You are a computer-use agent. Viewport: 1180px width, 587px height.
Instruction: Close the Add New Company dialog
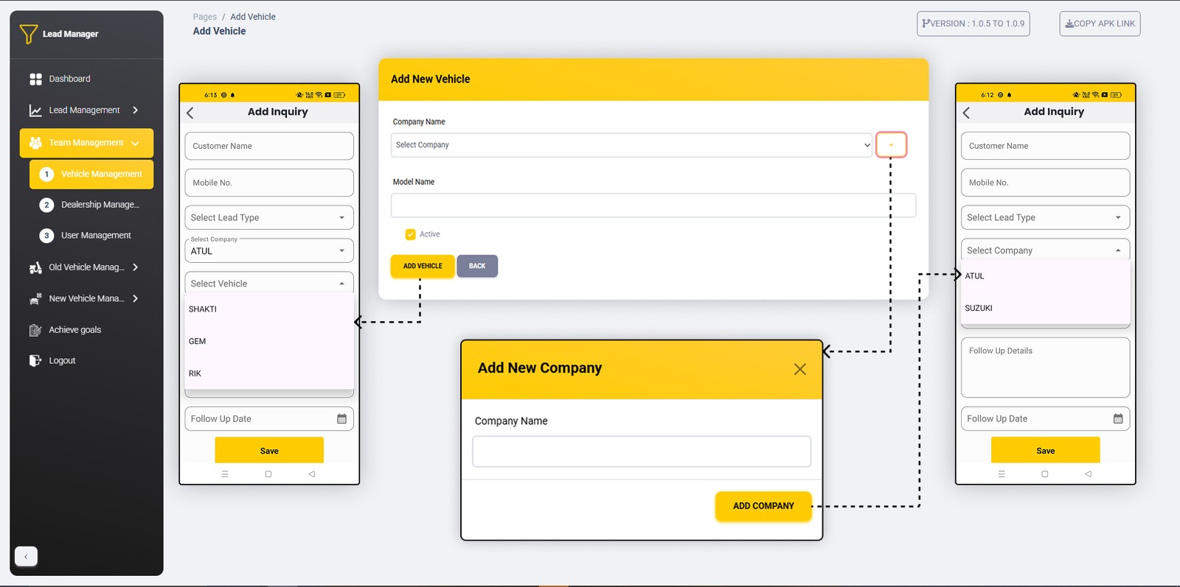pos(799,369)
